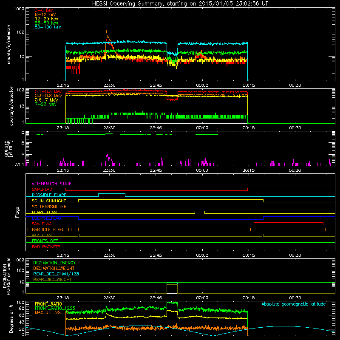Select the SAA_FLAG label

point(42,224)
